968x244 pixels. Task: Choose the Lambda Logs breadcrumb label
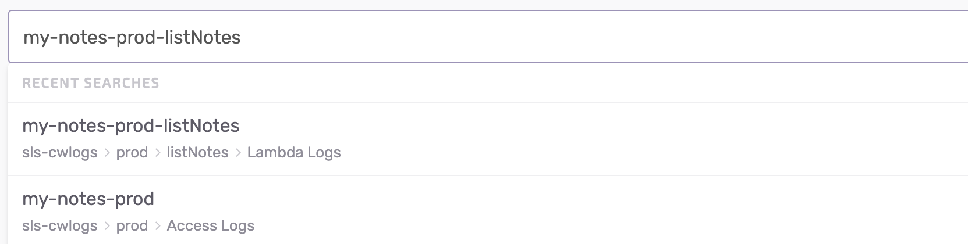coord(294,153)
